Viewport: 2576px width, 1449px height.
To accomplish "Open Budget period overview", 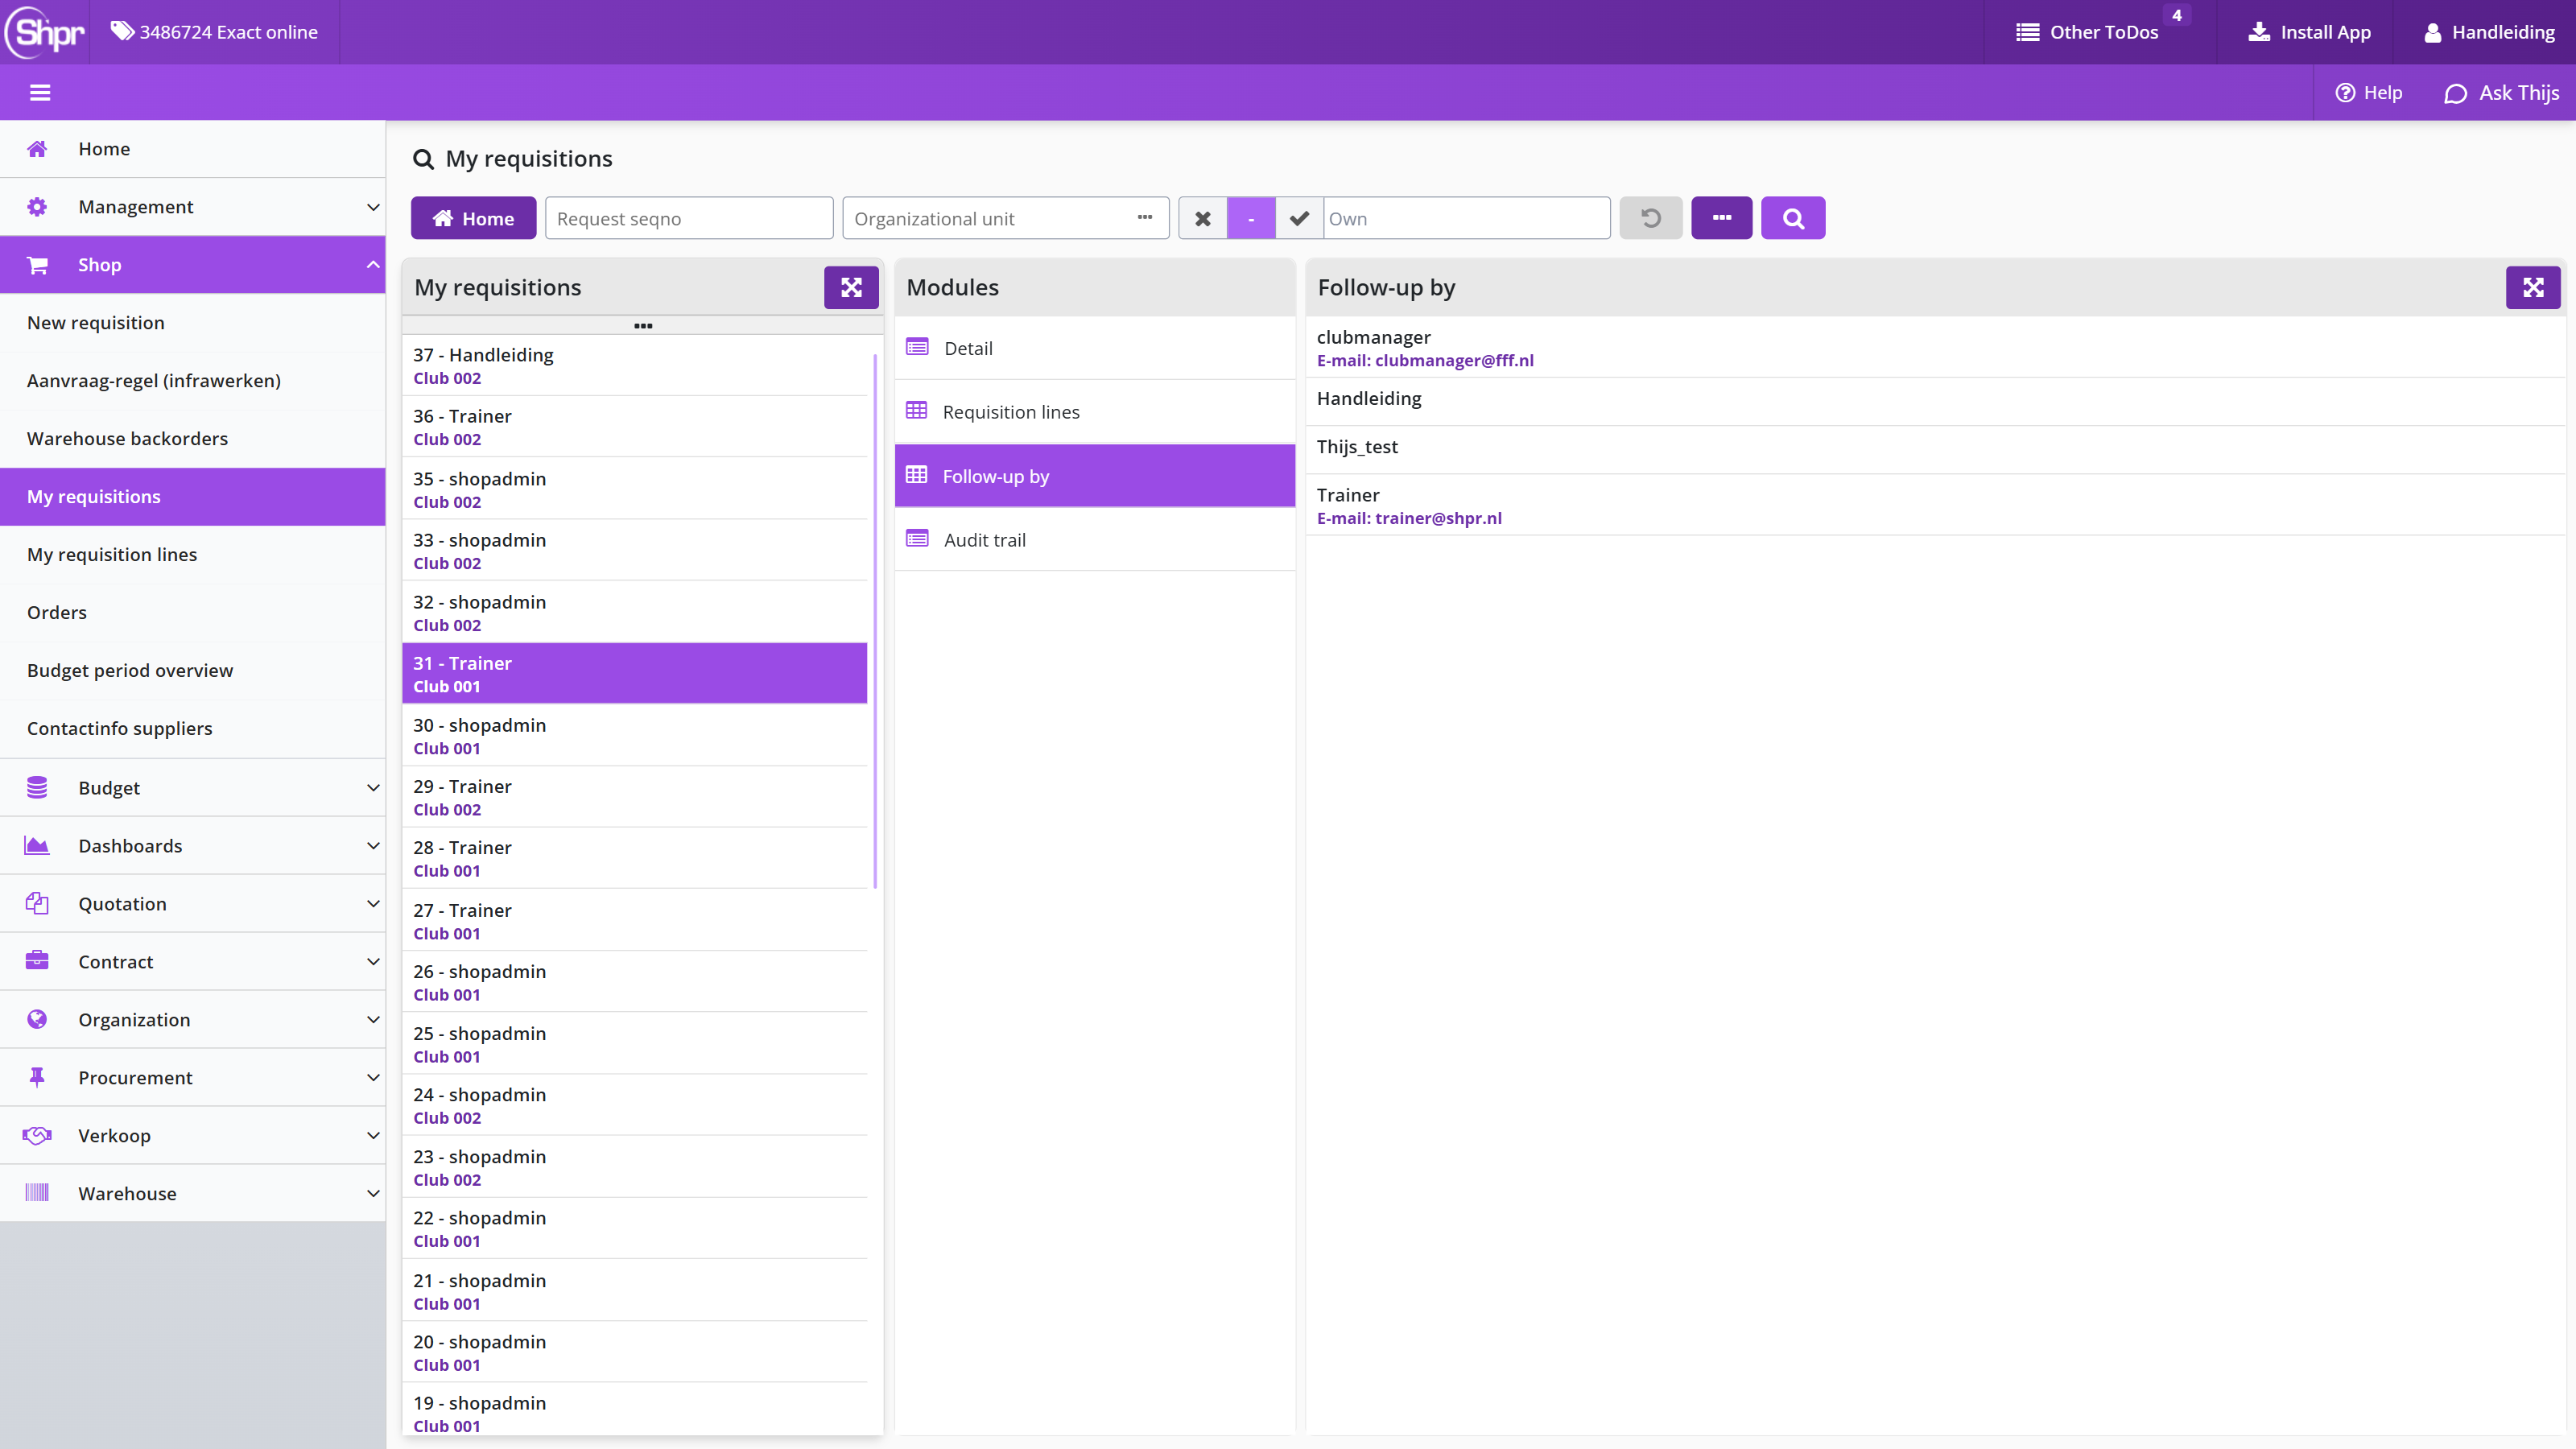I will [192, 671].
